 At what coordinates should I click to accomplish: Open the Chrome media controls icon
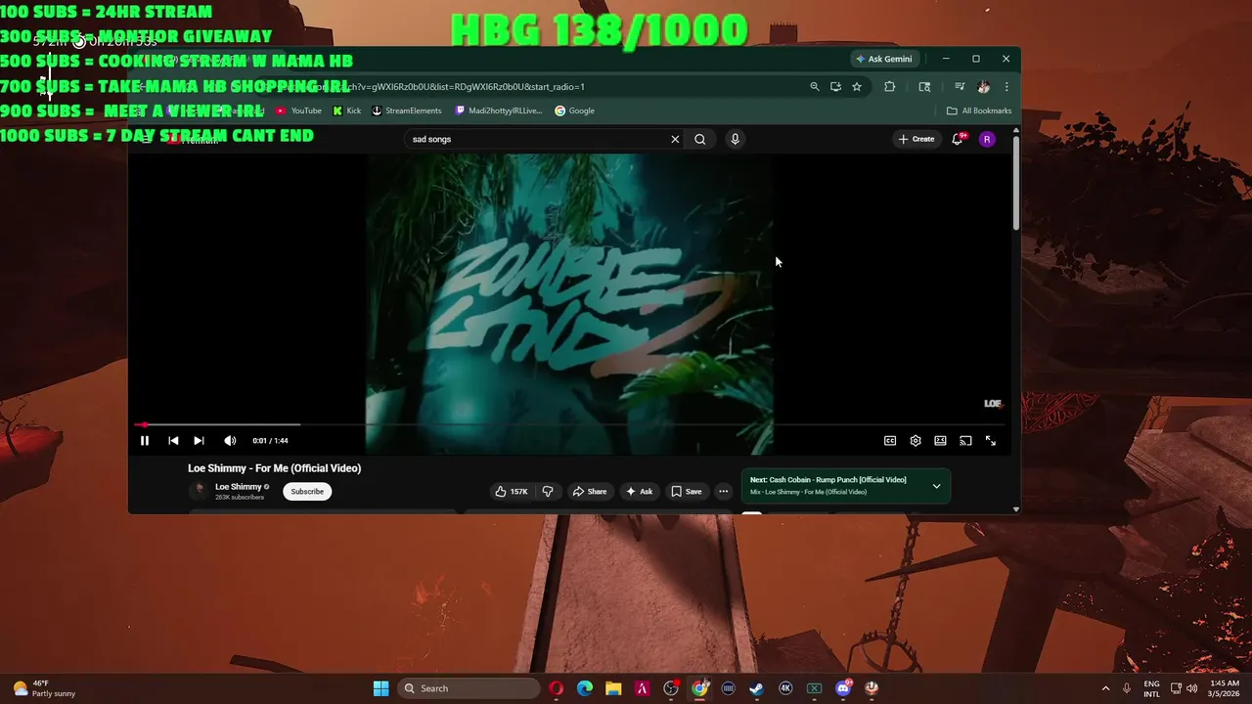coord(960,86)
